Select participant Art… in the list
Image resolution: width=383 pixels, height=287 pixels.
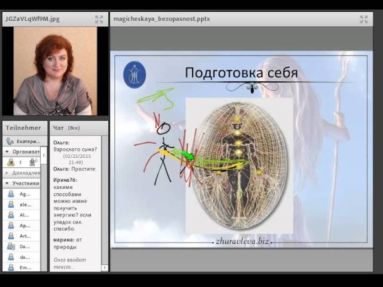click(21, 236)
